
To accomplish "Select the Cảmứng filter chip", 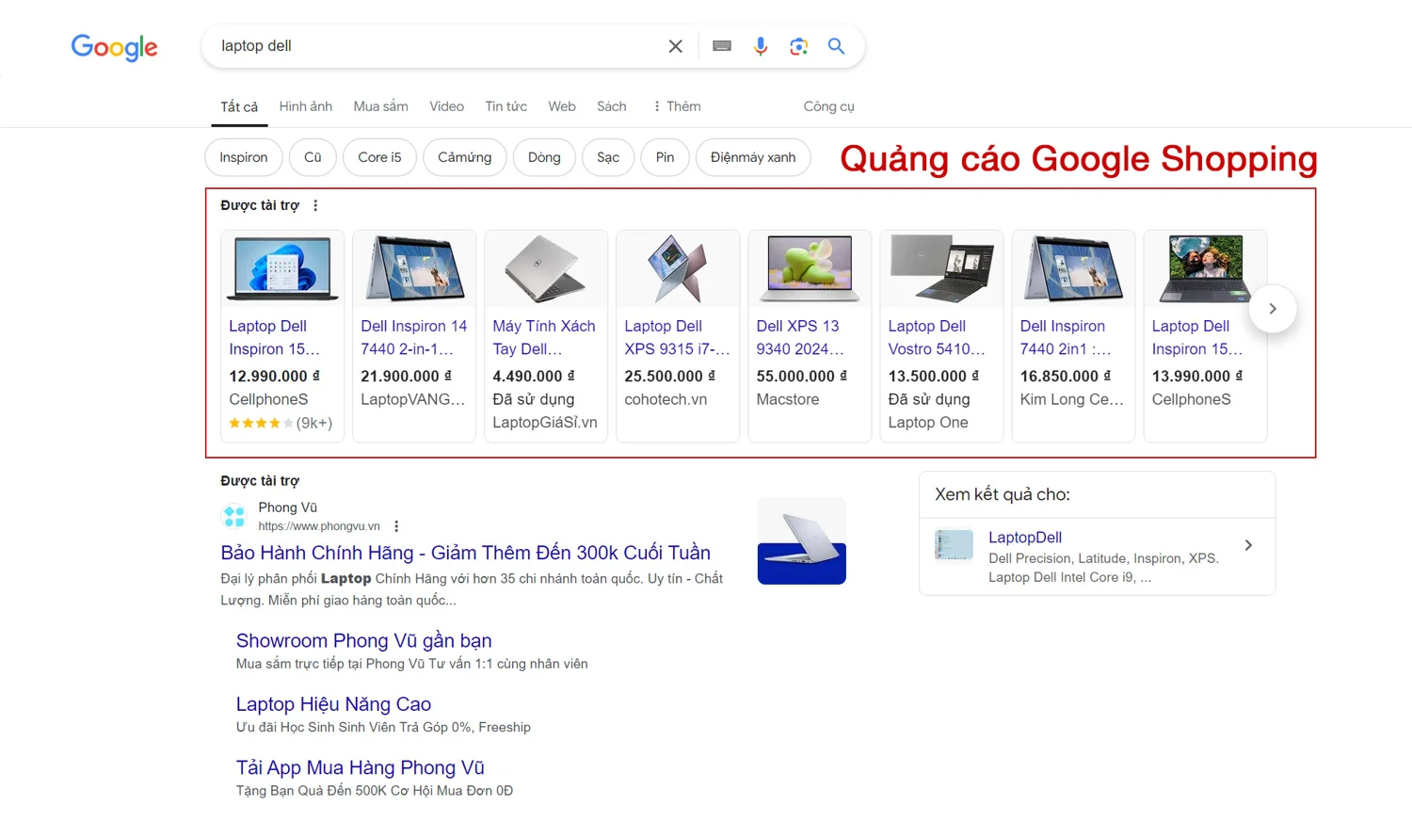I will click(465, 157).
